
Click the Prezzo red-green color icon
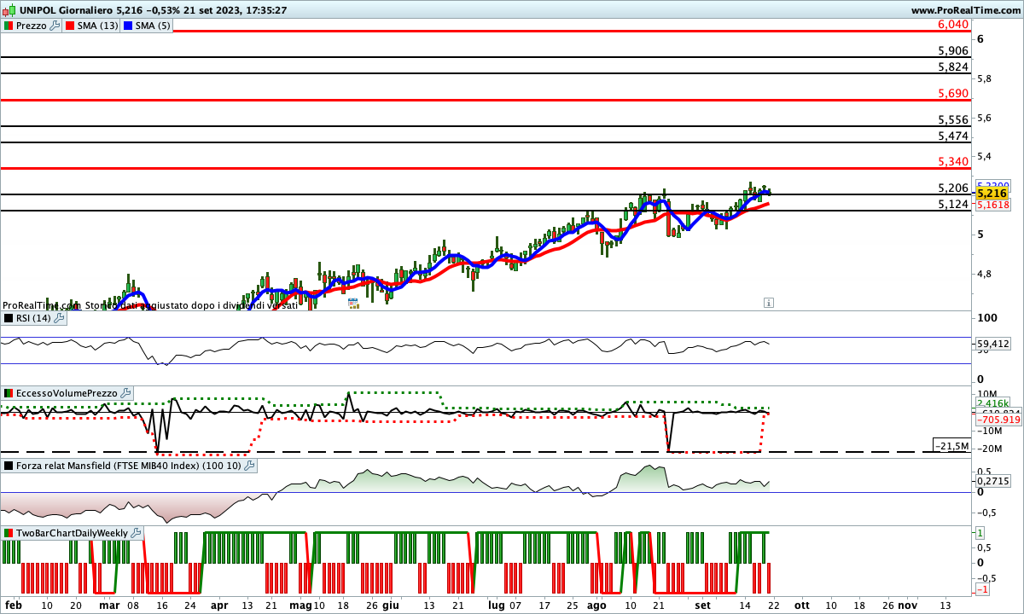(x=9, y=26)
